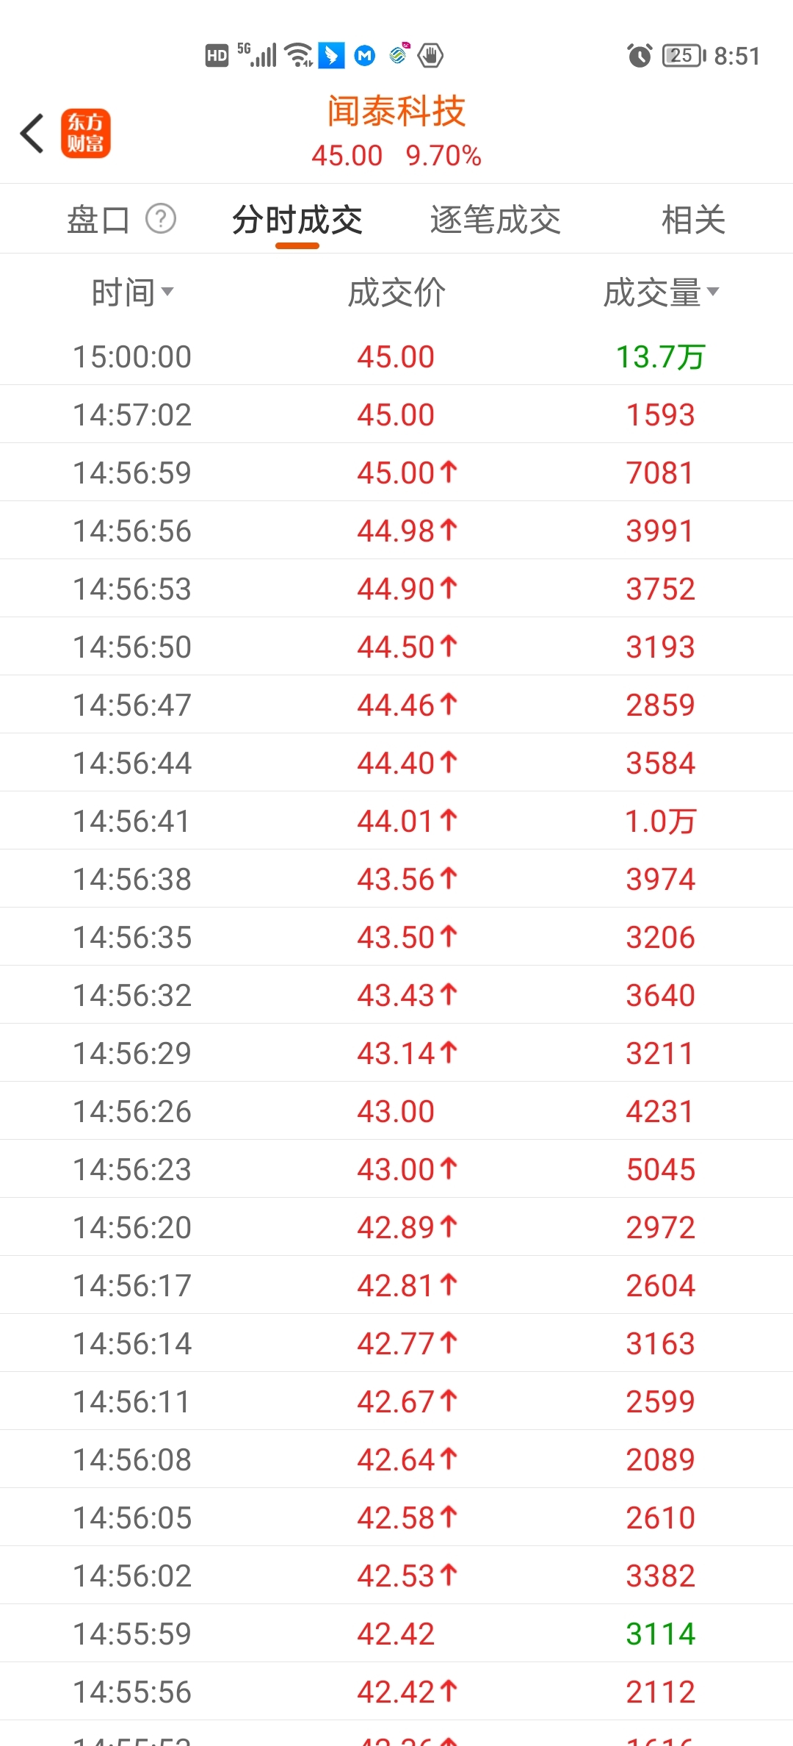Image resolution: width=793 pixels, height=1746 pixels.
Task: Tap the hand gesture notification icon
Action: pos(430,55)
